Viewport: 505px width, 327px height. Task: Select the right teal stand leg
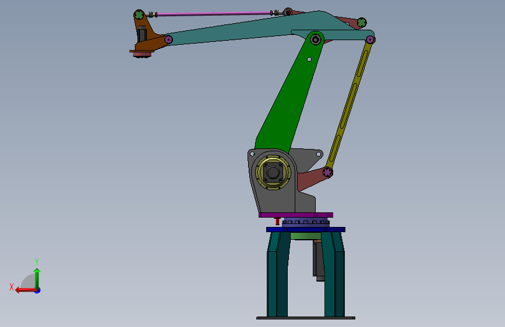point(334,273)
